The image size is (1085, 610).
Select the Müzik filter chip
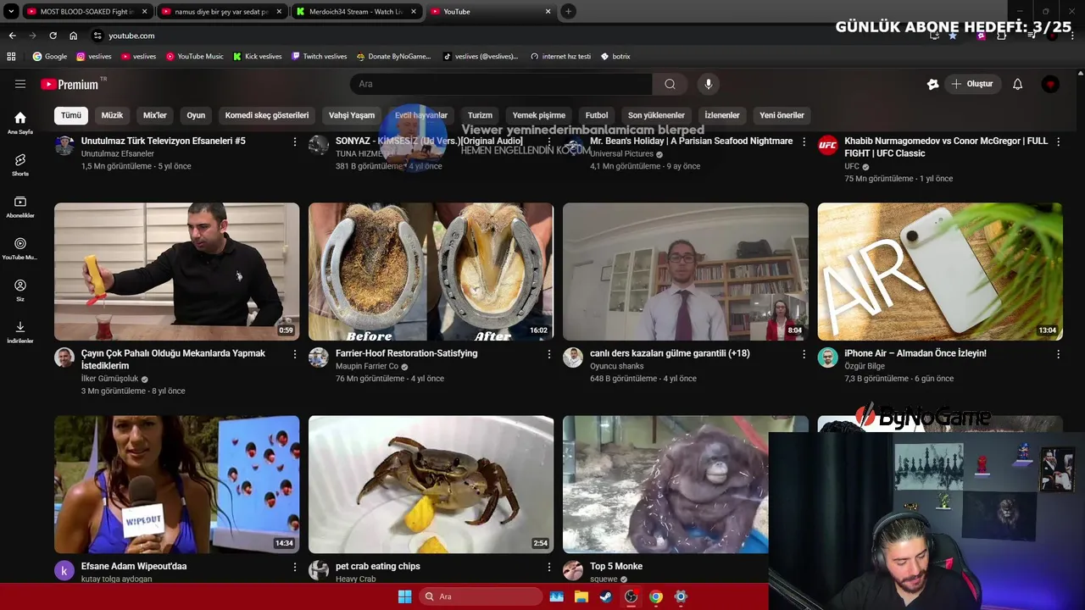click(x=112, y=115)
